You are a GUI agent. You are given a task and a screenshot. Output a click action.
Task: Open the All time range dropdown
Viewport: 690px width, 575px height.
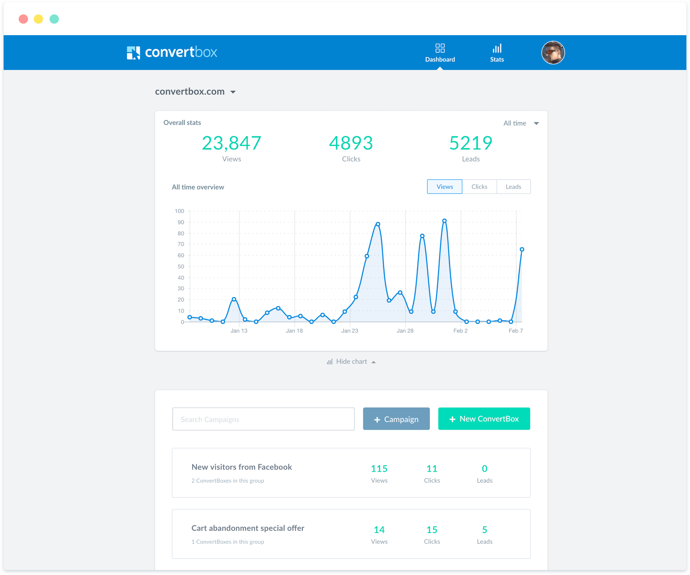click(x=521, y=123)
